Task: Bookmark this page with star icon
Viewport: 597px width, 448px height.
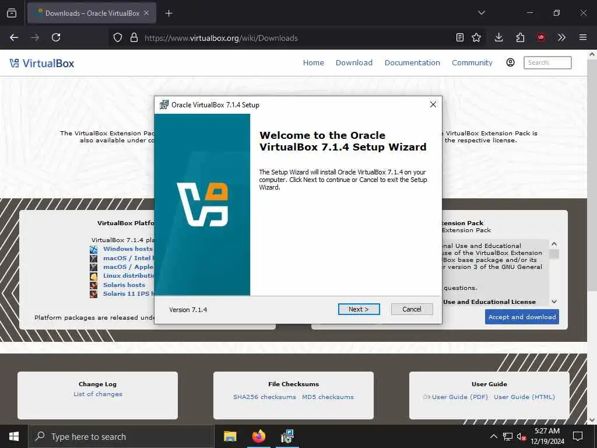Action: [476, 38]
